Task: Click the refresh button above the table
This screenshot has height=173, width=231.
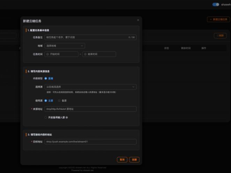Action: pyautogui.click(x=220, y=36)
